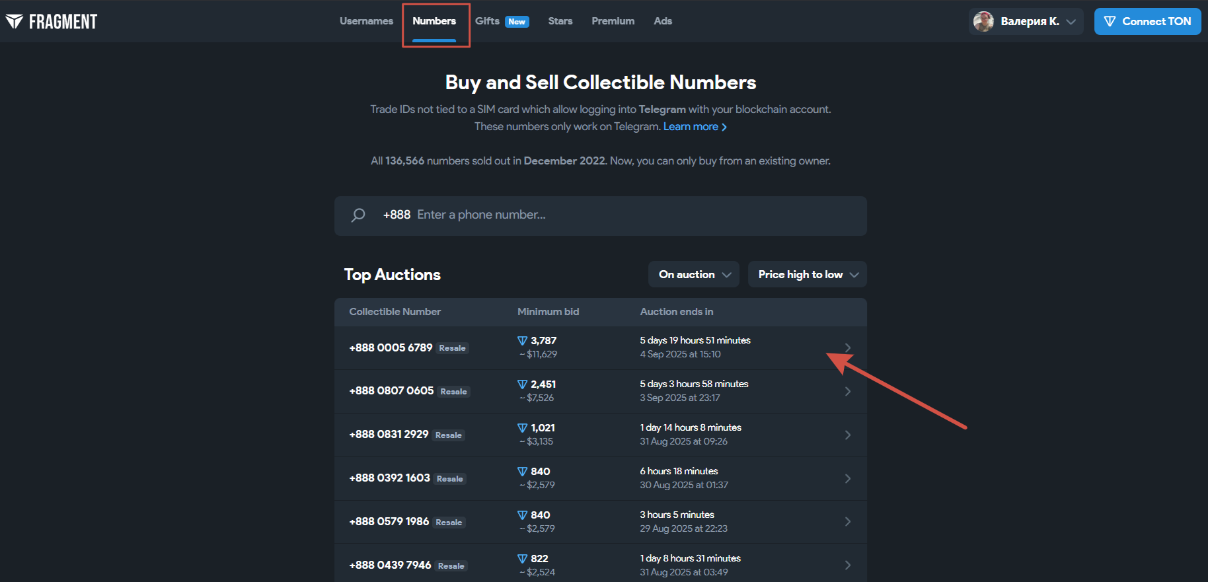Screen dimensions: 1208x582
Task: Open row arrow for +888 0005 6789
Action: pyautogui.click(x=848, y=347)
